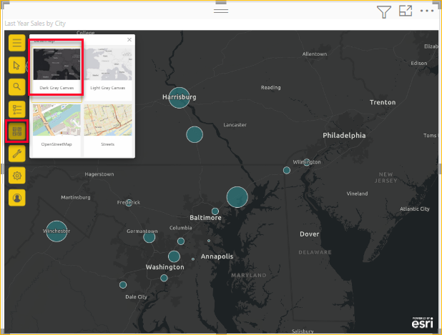
Task: Enter focus mode for this visual
Action: click(406, 11)
